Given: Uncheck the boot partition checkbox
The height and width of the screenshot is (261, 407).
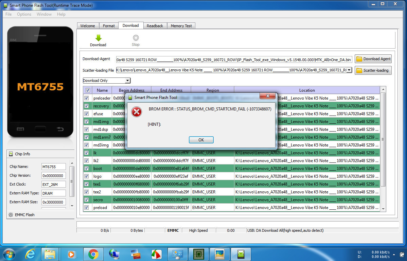Looking at the screenshot, I should (x=86, y=168).
